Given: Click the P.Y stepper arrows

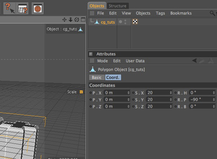Looking at the screenshot, I should (128, 99).
